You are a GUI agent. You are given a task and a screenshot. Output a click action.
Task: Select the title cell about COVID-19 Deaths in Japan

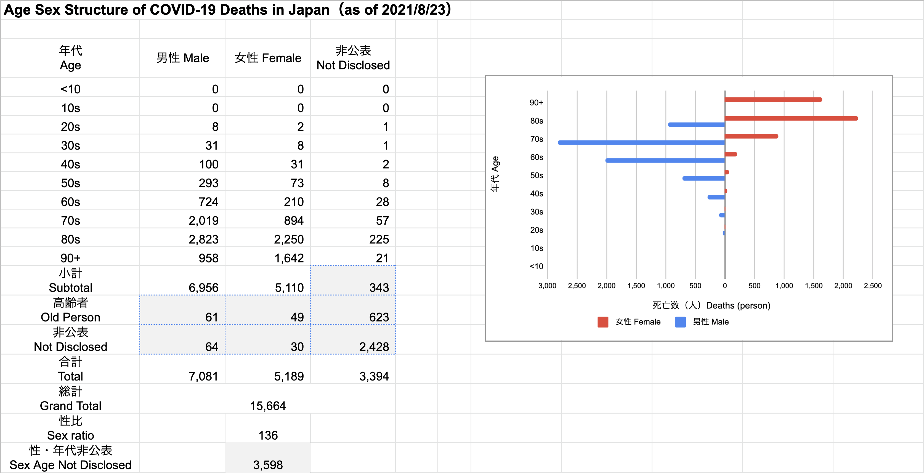tap(227, 10)
